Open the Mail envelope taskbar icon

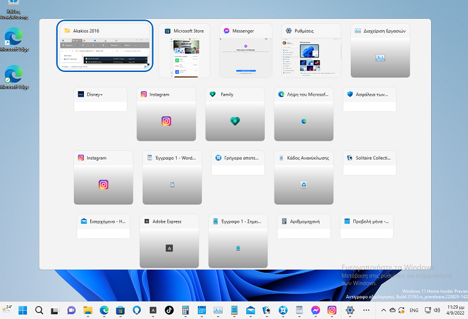pyautogui.click(x=251, y=310)
